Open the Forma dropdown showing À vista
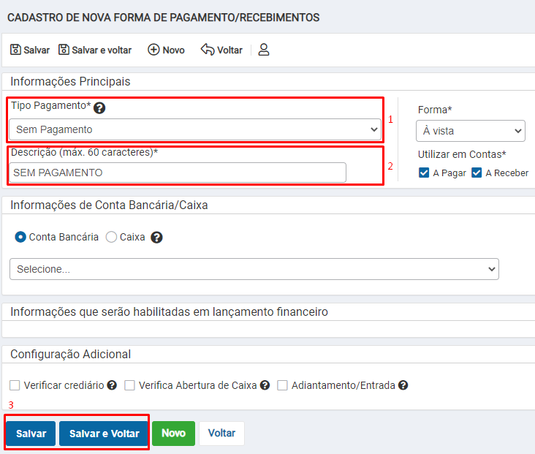Viewport: 535px width, 454px height. pos(471,131)
